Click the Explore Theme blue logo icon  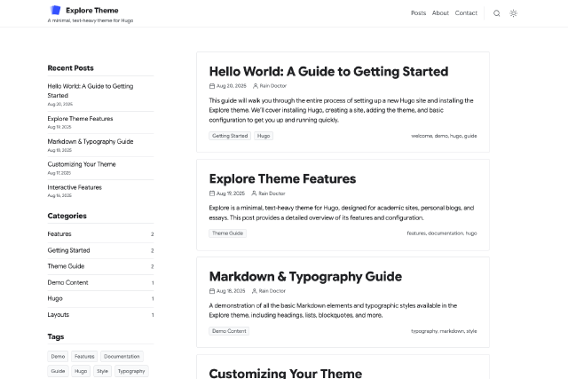click(55, 11)
